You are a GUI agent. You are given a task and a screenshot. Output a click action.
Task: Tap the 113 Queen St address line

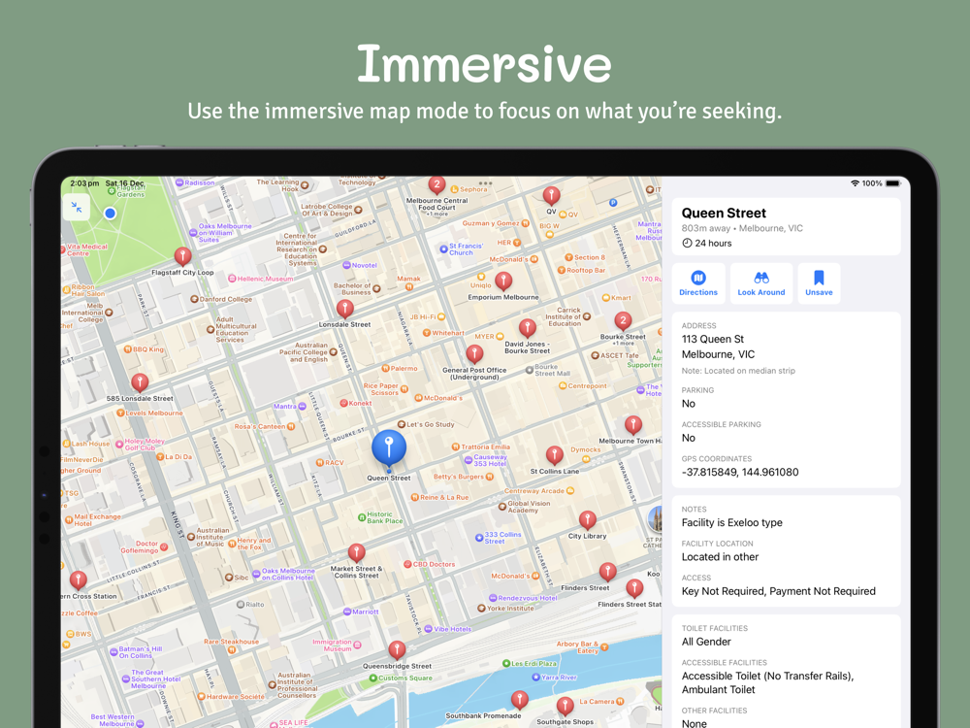tap(713, 339)
